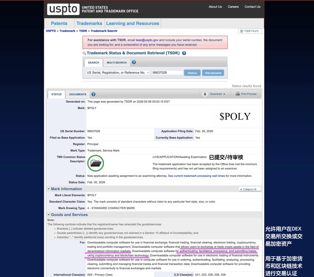Select the DOCUMENTS tab
This screenshot has height=277, width=314.
78,94
